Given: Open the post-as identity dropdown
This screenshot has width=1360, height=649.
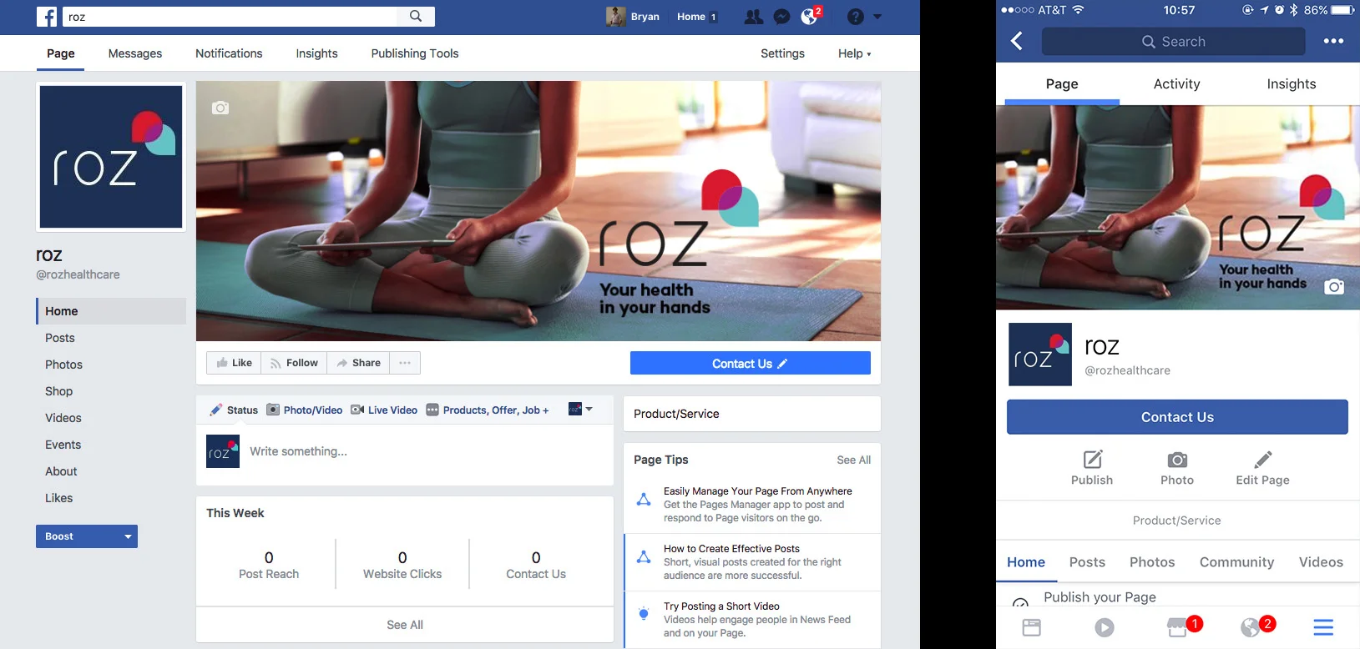Looking at the screenshot, I should [x=580, y=409].
